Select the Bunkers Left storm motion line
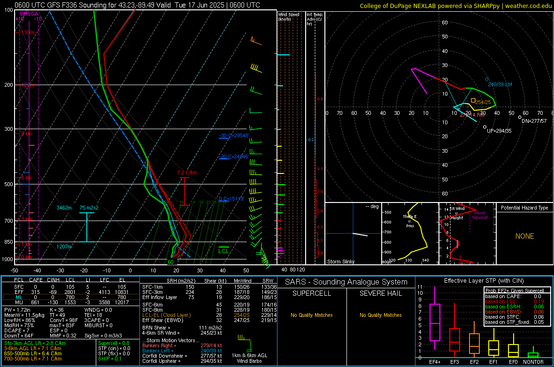The image size is (554, 367). (x=182, y=351)
